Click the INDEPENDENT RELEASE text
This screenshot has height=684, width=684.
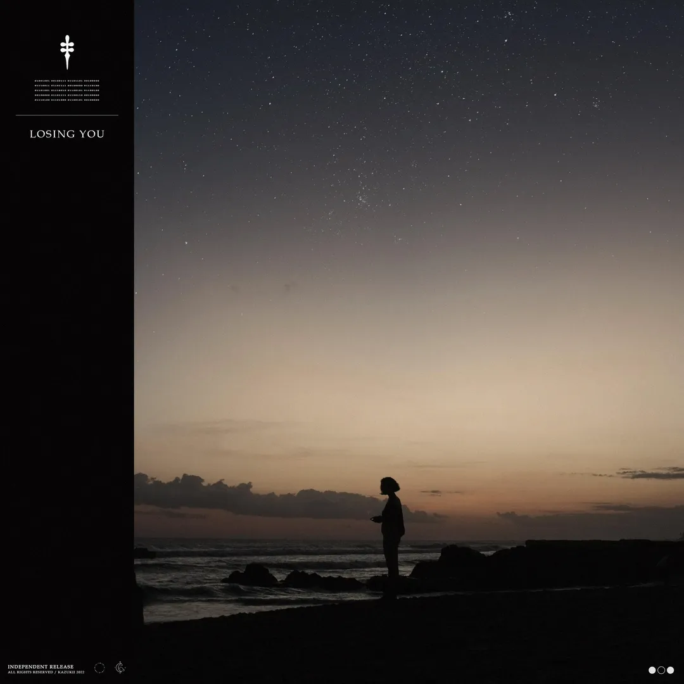point(41,666)
